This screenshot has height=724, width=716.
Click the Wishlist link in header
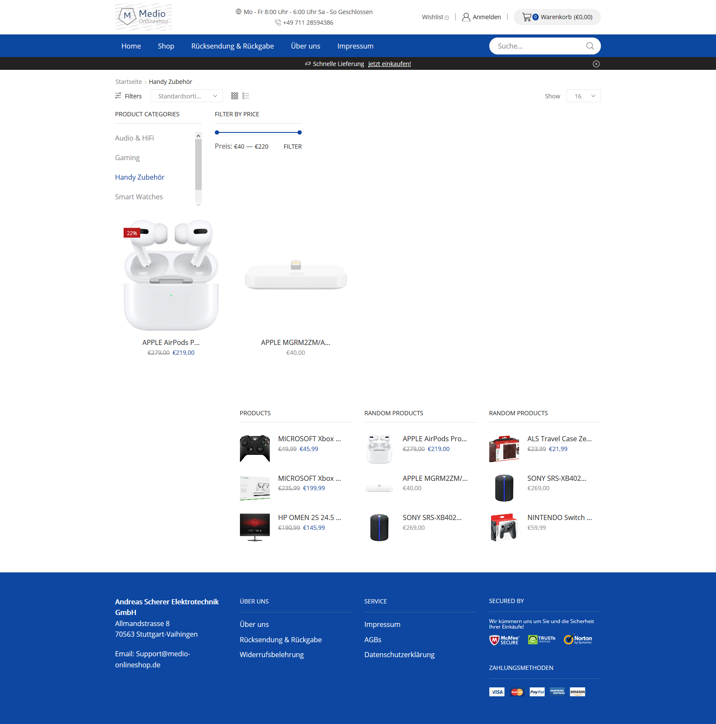click(435, 17)
